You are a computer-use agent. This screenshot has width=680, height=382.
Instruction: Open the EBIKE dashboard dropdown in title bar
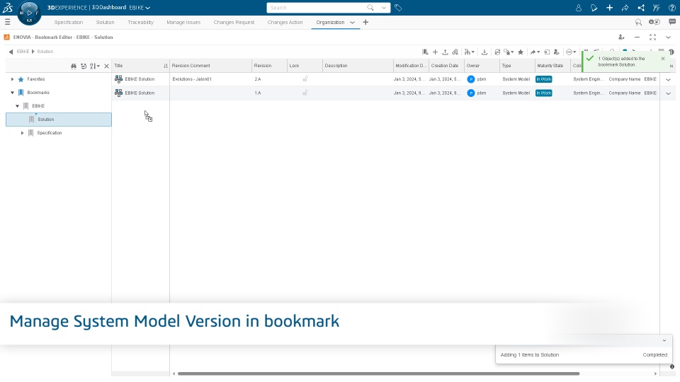pos(140,8)
